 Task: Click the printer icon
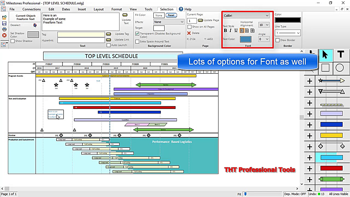(x=4, y=30)
